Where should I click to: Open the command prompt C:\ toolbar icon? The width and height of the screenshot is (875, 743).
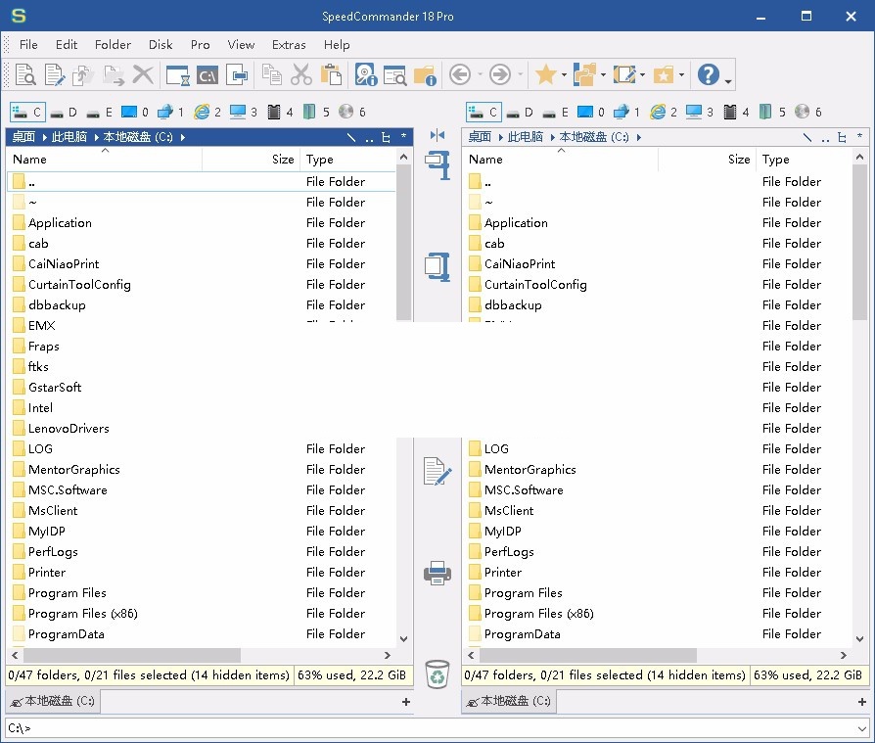pos(207,74)
